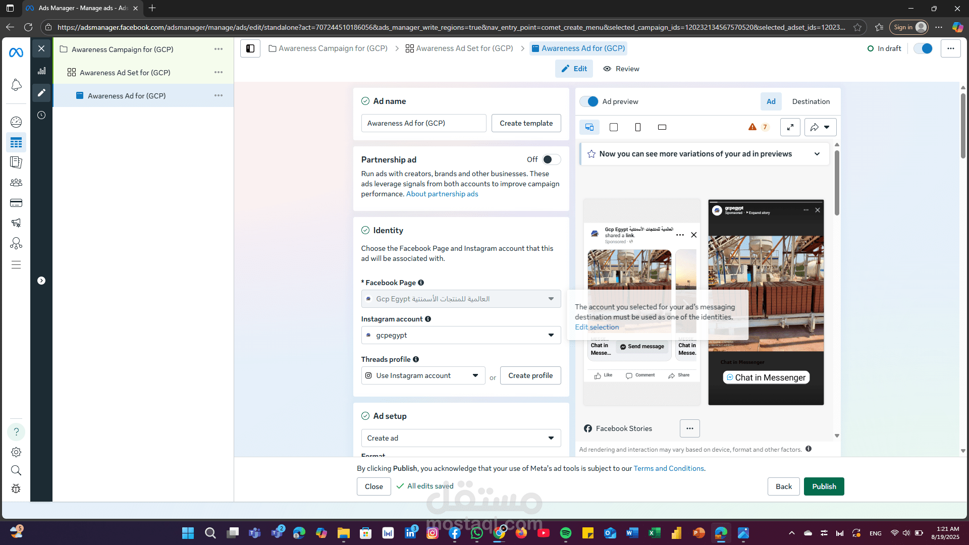Select the pencil edit icon in sidebar
Screen dimensions: 969x545
[x=41, y=93]
